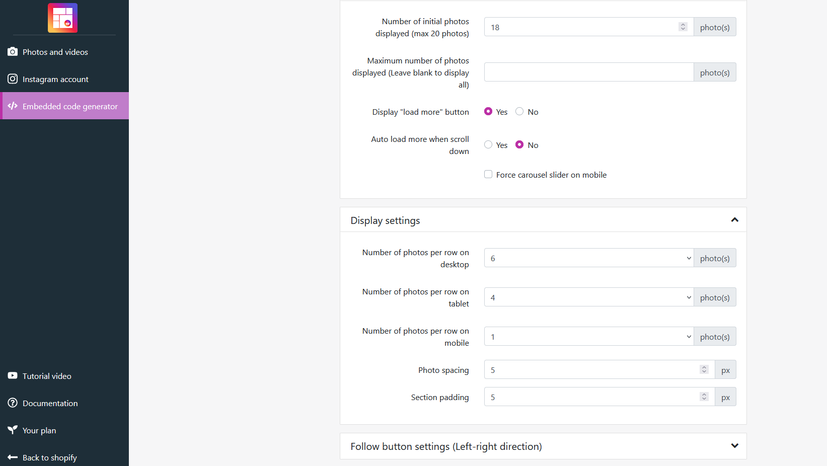Select No for Display "load more" button
This screenshot has height=466, width=827.
[519, 112]
